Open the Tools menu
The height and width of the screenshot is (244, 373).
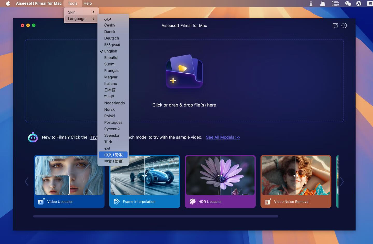tap(73, 3)
